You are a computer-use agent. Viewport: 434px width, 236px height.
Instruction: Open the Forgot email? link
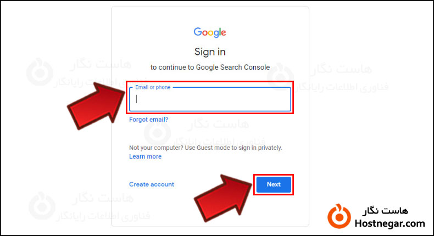pyautogui.click(x=149, y=120)
